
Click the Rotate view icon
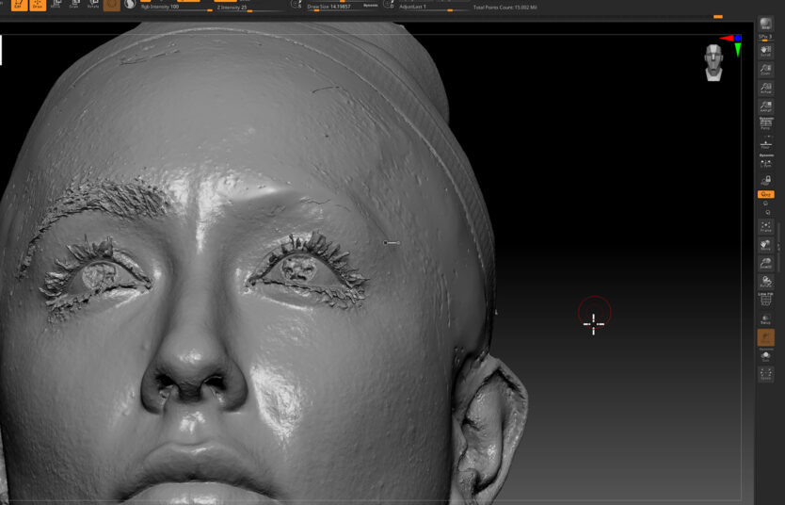tap(765, 282)
